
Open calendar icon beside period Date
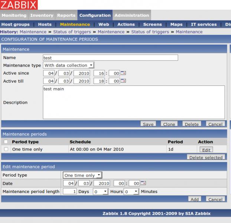143,183
